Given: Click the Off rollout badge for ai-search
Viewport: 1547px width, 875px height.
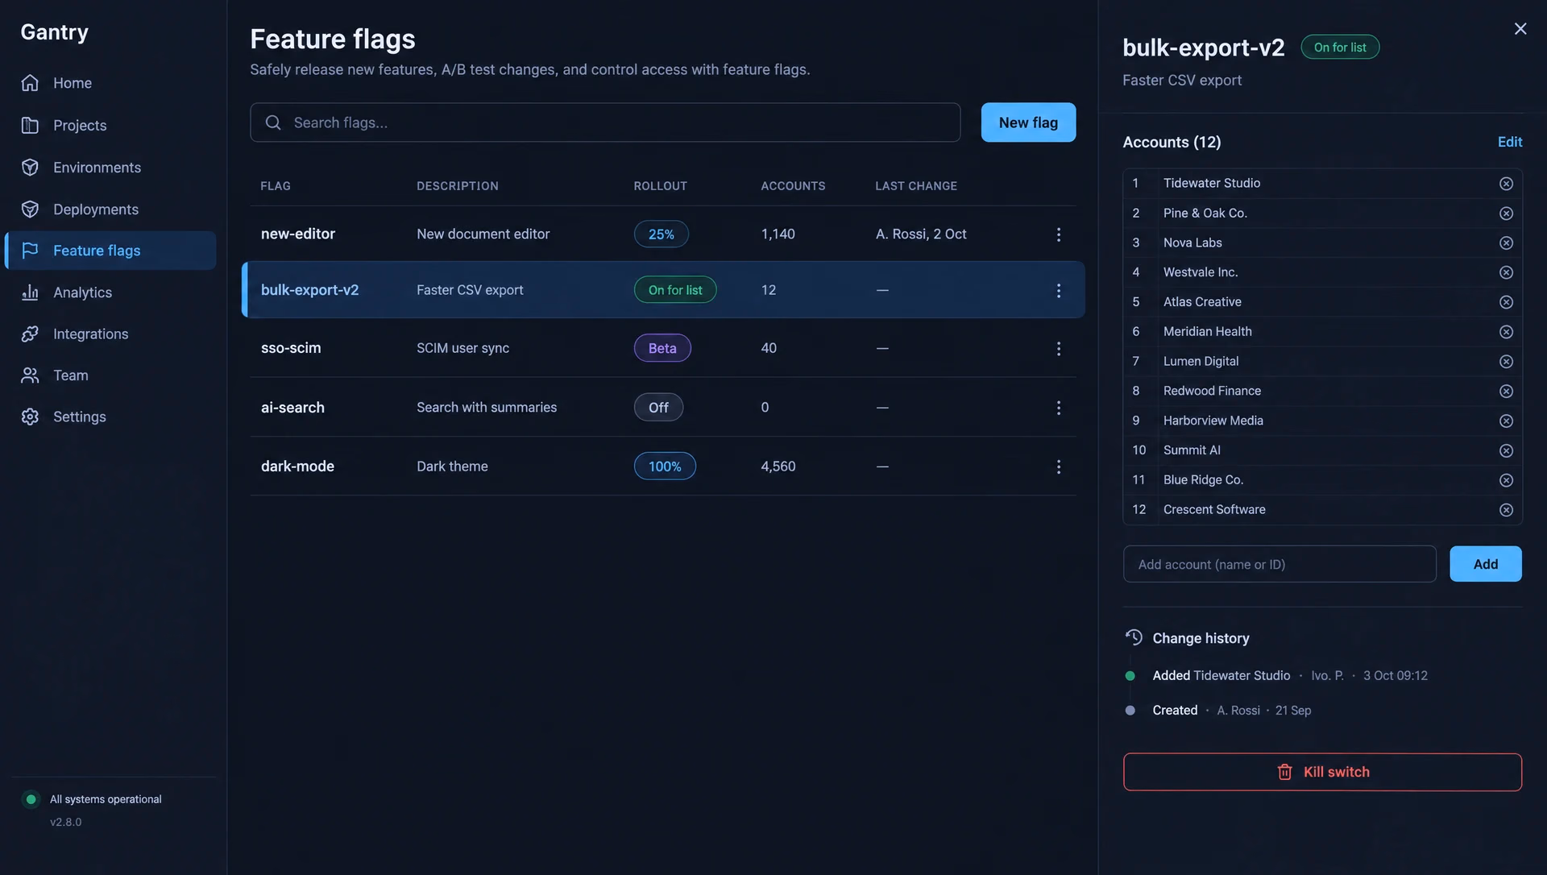Looking at the screenshot, I should click(x=658, y=407).
